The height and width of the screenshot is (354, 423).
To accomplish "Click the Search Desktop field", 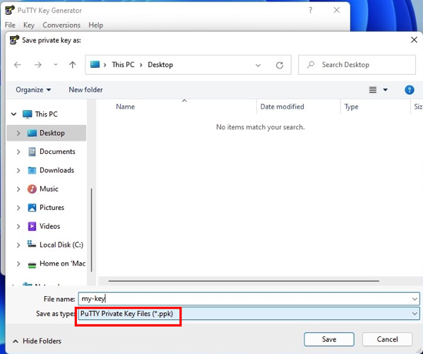I will (357, 65).
